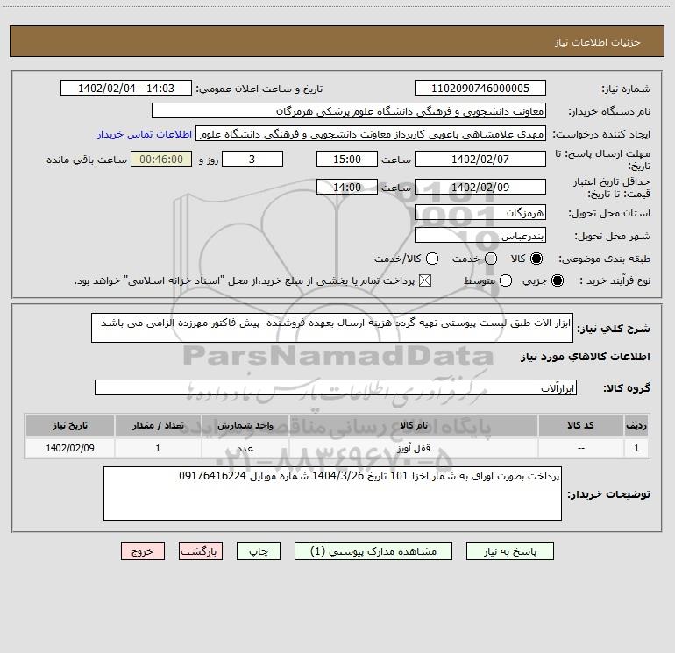Click the remaining days field showing 3
Screen dimensions: 675x653
252,160
